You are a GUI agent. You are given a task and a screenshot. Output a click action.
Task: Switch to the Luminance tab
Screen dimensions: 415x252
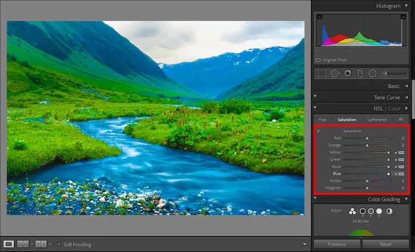tap(377, 120)
